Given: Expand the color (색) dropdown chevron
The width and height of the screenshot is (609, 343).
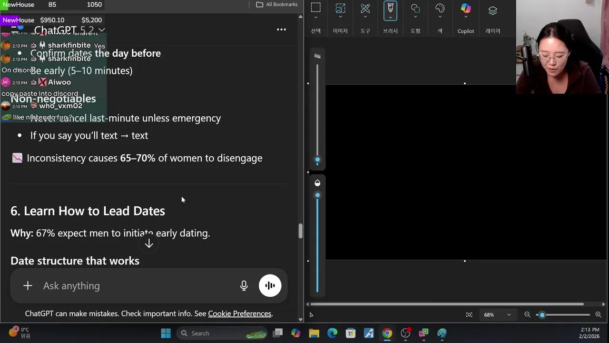Looking at the screenshot, I should (440, 18).
